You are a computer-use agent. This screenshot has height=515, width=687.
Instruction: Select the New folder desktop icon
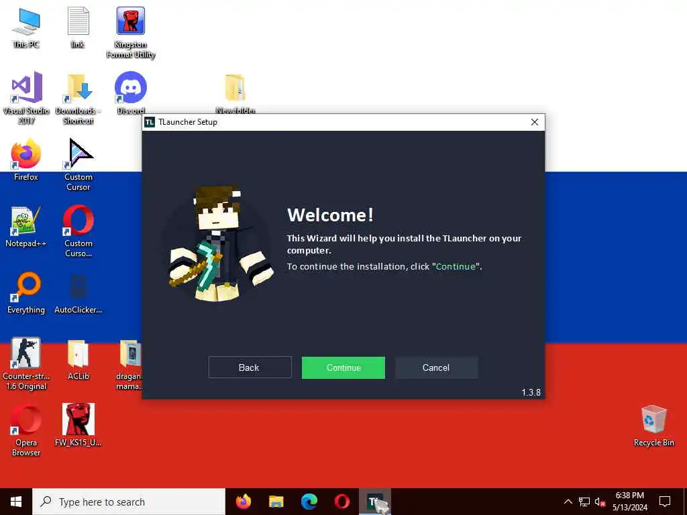235,93
